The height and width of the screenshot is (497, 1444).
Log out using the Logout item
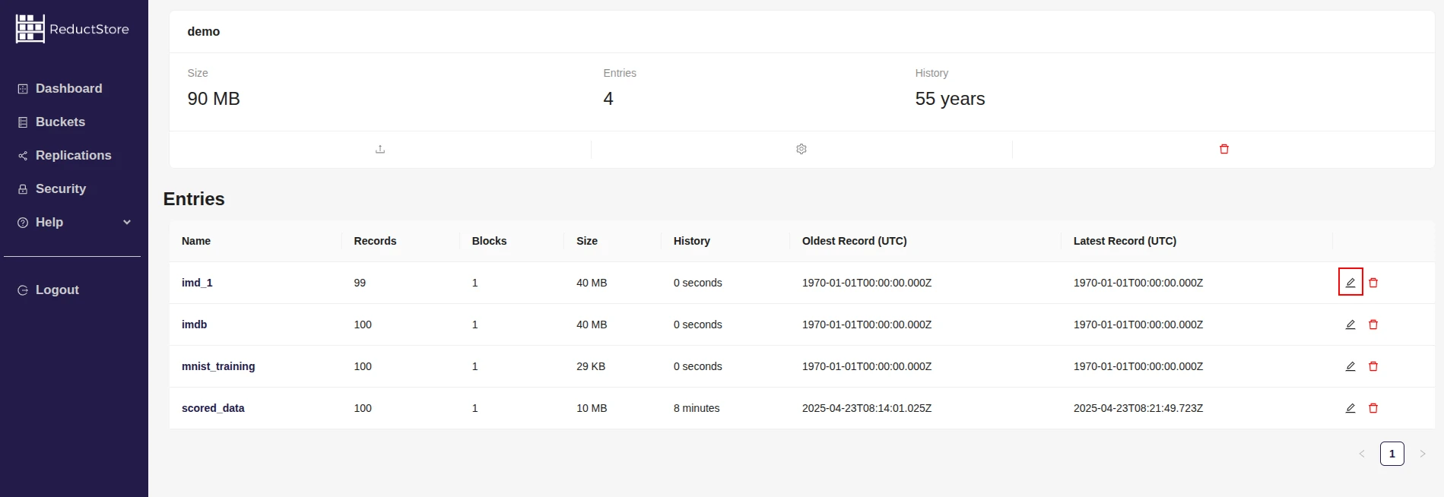[x=57, y=290]
